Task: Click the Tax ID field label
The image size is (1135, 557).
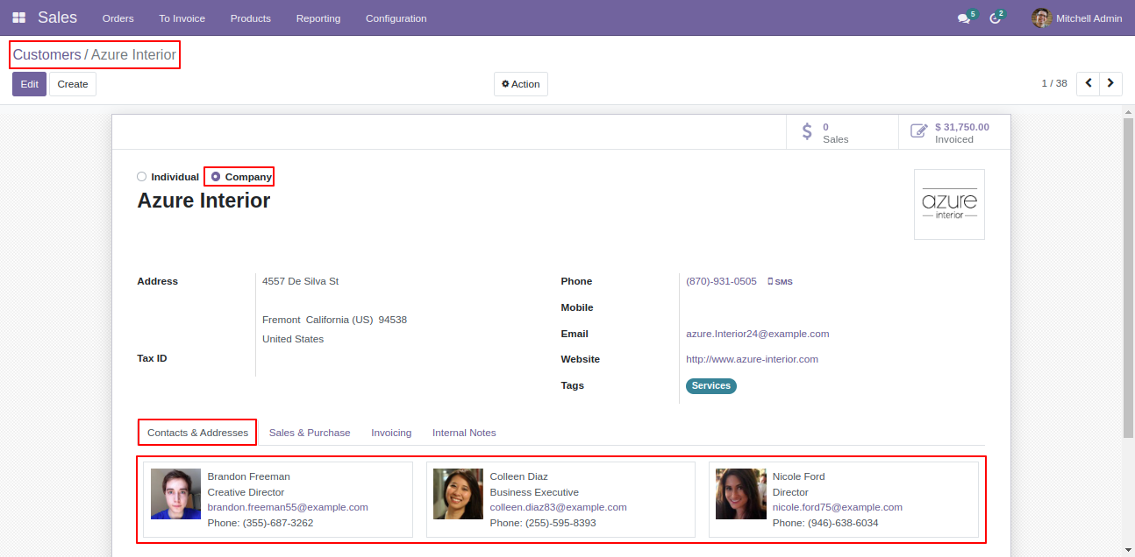Action: coord(152,358)
